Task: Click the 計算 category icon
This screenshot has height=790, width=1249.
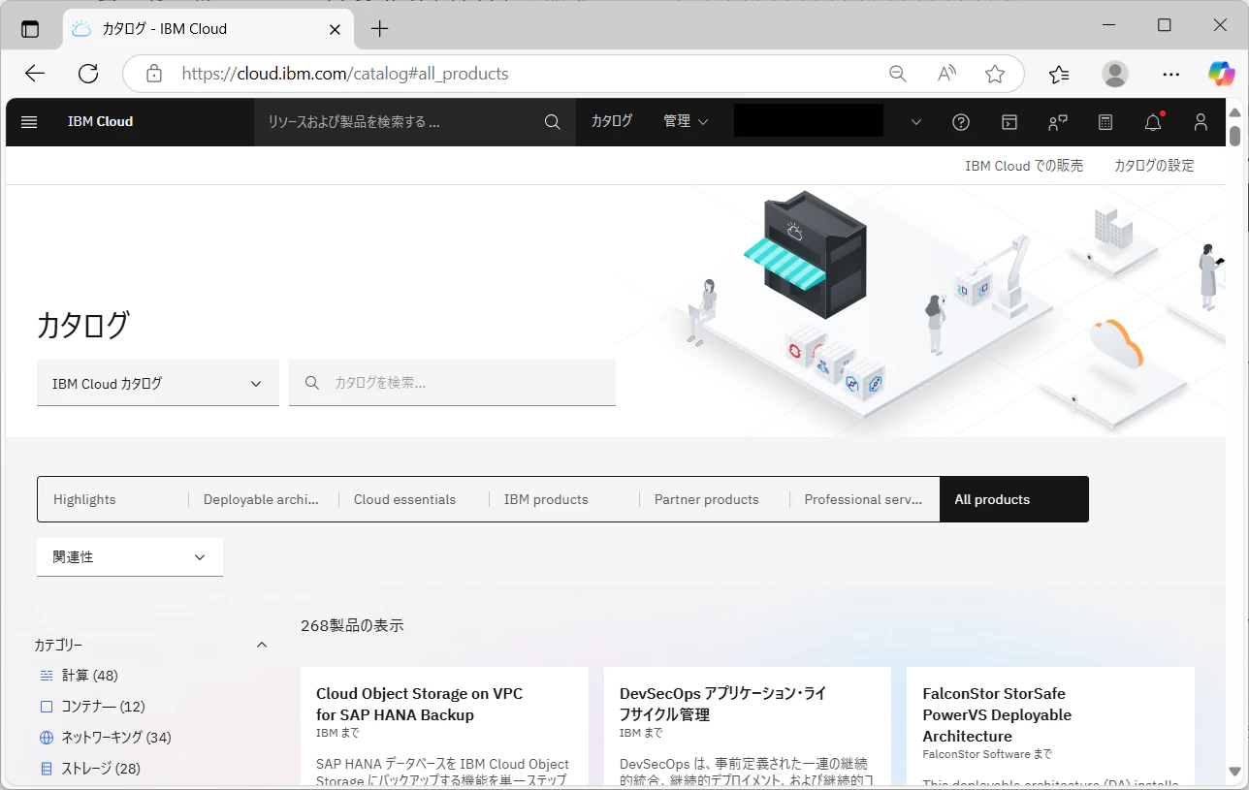Action: (47, 676)
